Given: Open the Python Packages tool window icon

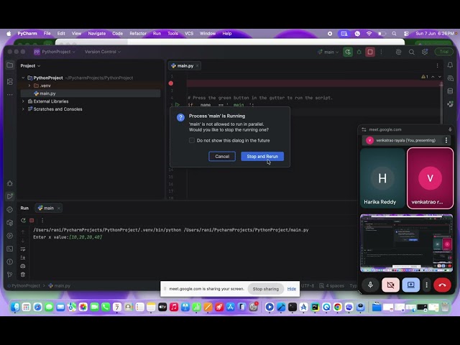Looking at the screenshot, I should tap(9, 223).
